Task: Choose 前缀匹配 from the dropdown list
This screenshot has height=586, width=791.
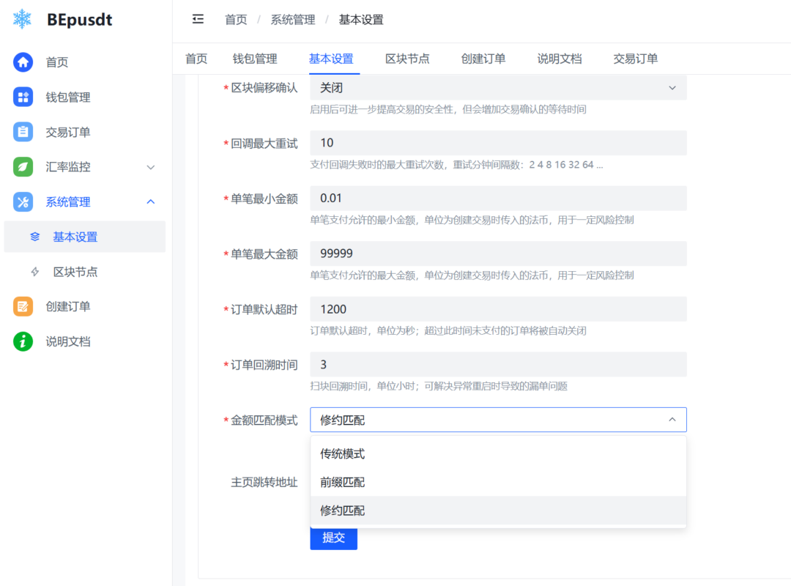Action: 498,482
